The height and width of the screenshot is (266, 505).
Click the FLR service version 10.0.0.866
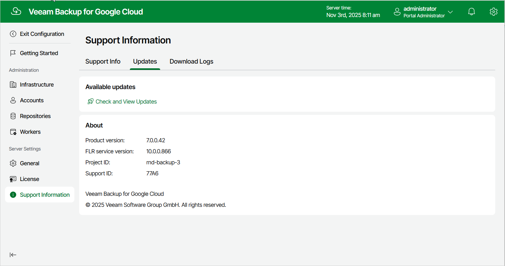click(159, 151)
